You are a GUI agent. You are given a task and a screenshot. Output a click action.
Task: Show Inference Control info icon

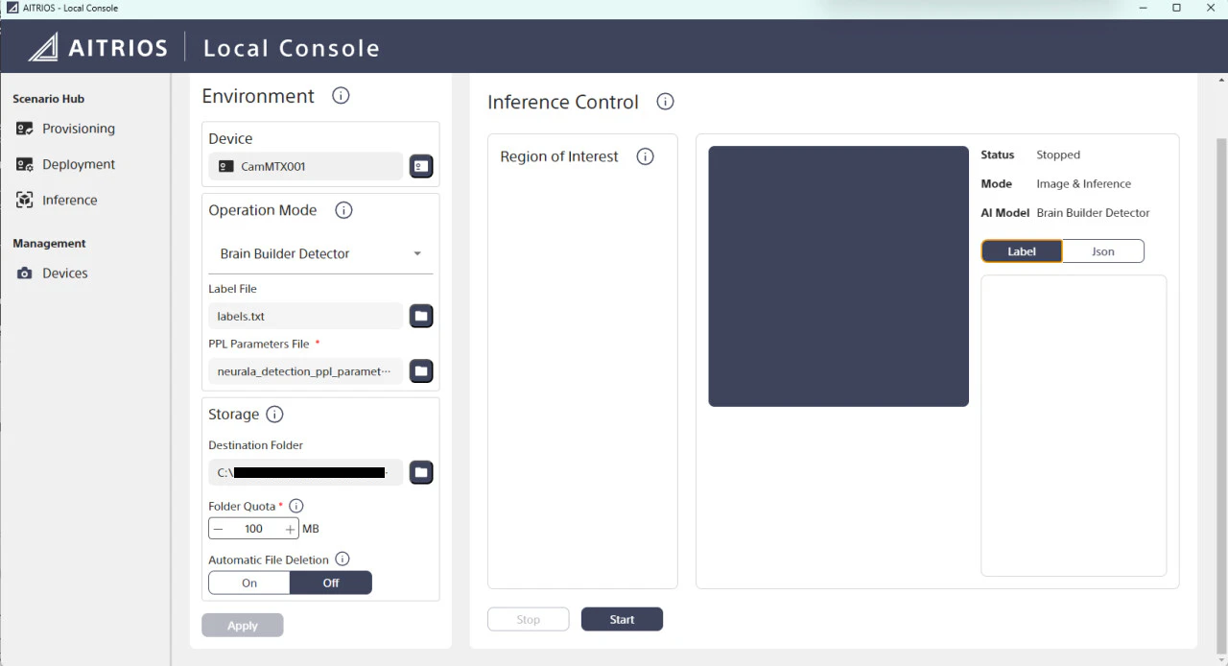[x=665, y=102]
